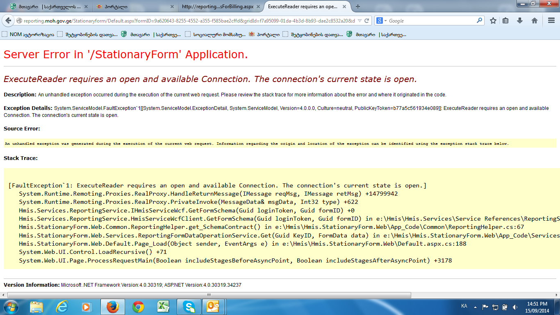Open the NOM ავტორიზაცია bookmark
The image size is (560, 315).
pyautogui.click(x=28, y=35)
